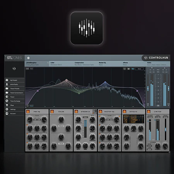
Task: Open the Notes field in header
Action: [158, 64]
